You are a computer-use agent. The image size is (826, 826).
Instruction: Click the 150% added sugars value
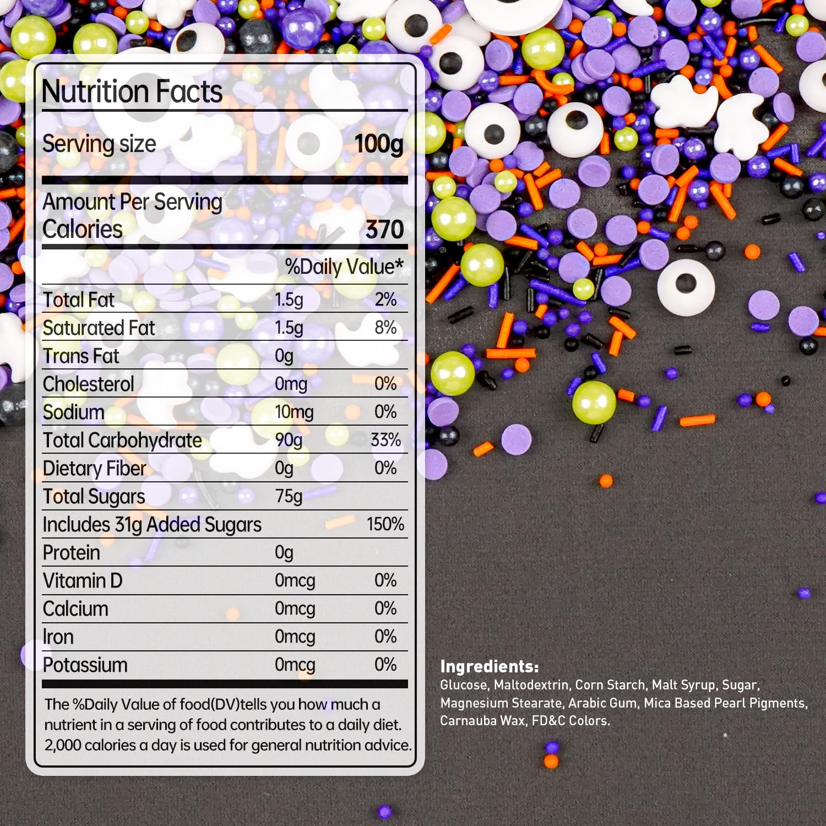[385, 524]
